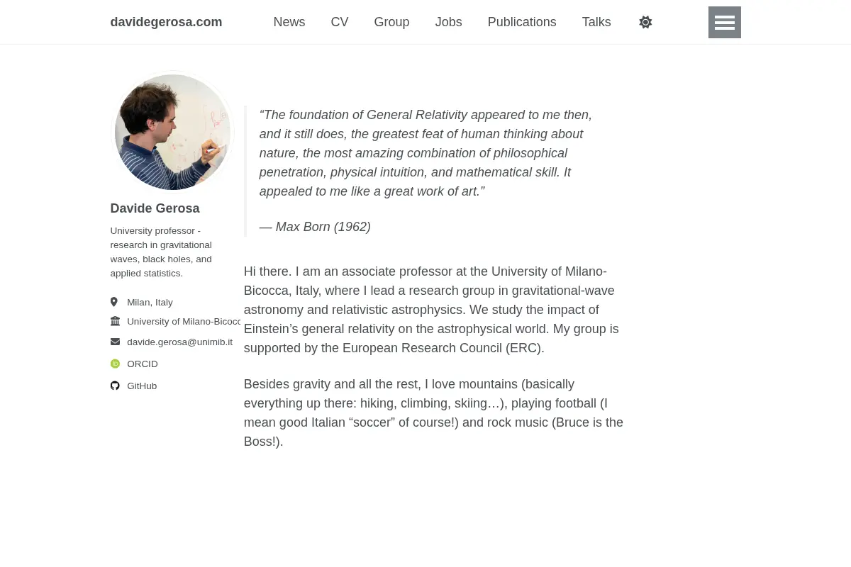Click the map pin icon beside Milan, Italy
Screen dimensions: 851x567
coord(114,302)
